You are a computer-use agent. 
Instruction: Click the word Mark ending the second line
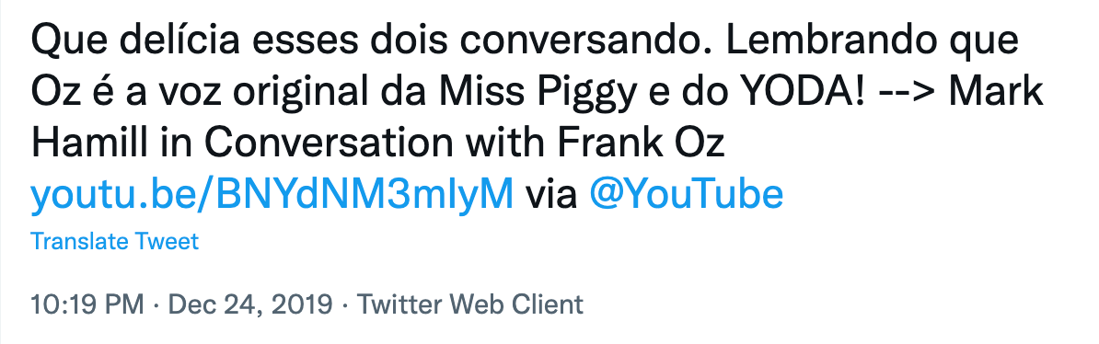997,94
